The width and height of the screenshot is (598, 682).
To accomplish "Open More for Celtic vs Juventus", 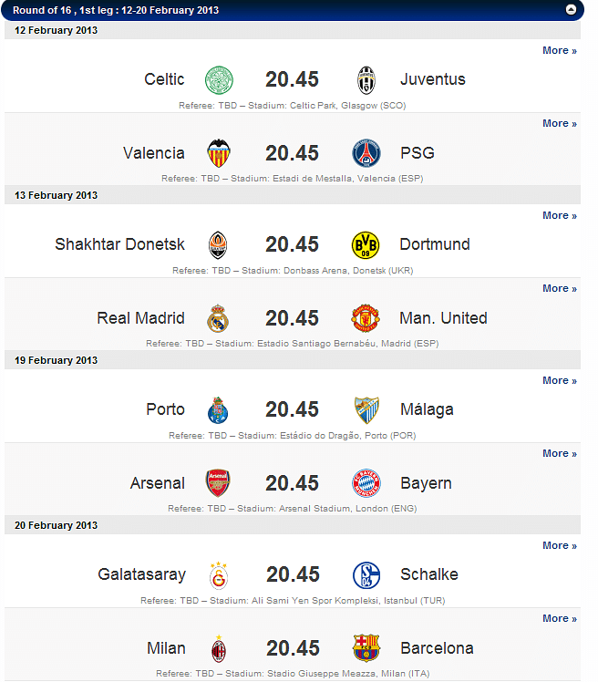I will [559, 50].
